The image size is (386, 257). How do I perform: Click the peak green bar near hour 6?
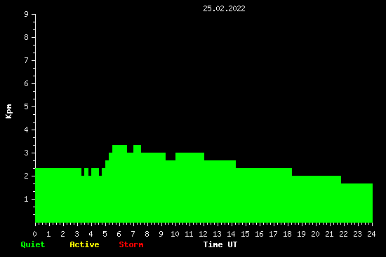click(119, 149)
